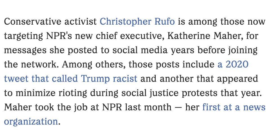Follow the "a 2020" link text
The image size is (277, 140).
click(x=233, y=64)
